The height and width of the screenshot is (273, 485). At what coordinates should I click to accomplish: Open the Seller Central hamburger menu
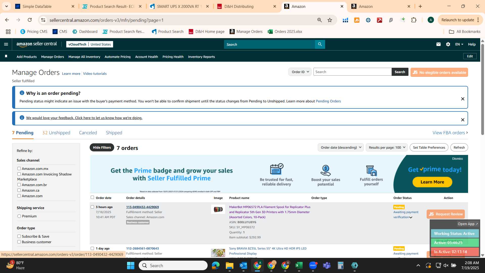[6, 44]
